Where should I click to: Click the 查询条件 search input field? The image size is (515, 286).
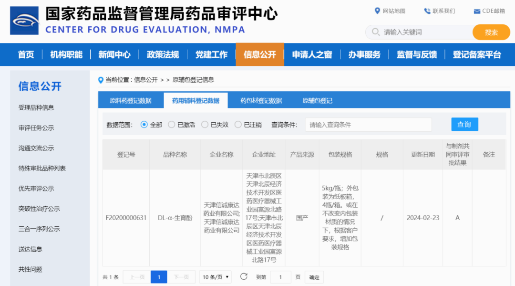tap(368, 124)
